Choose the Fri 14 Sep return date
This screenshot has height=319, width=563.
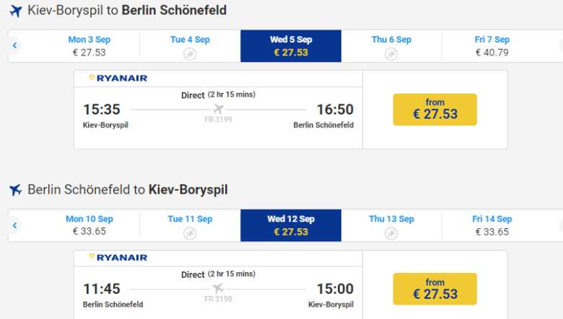[492, 225]
